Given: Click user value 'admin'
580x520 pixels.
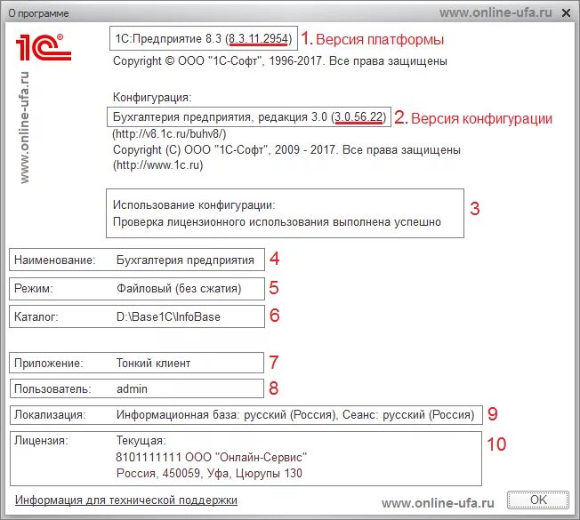Looking at the screenshot, I should [132, 388].
